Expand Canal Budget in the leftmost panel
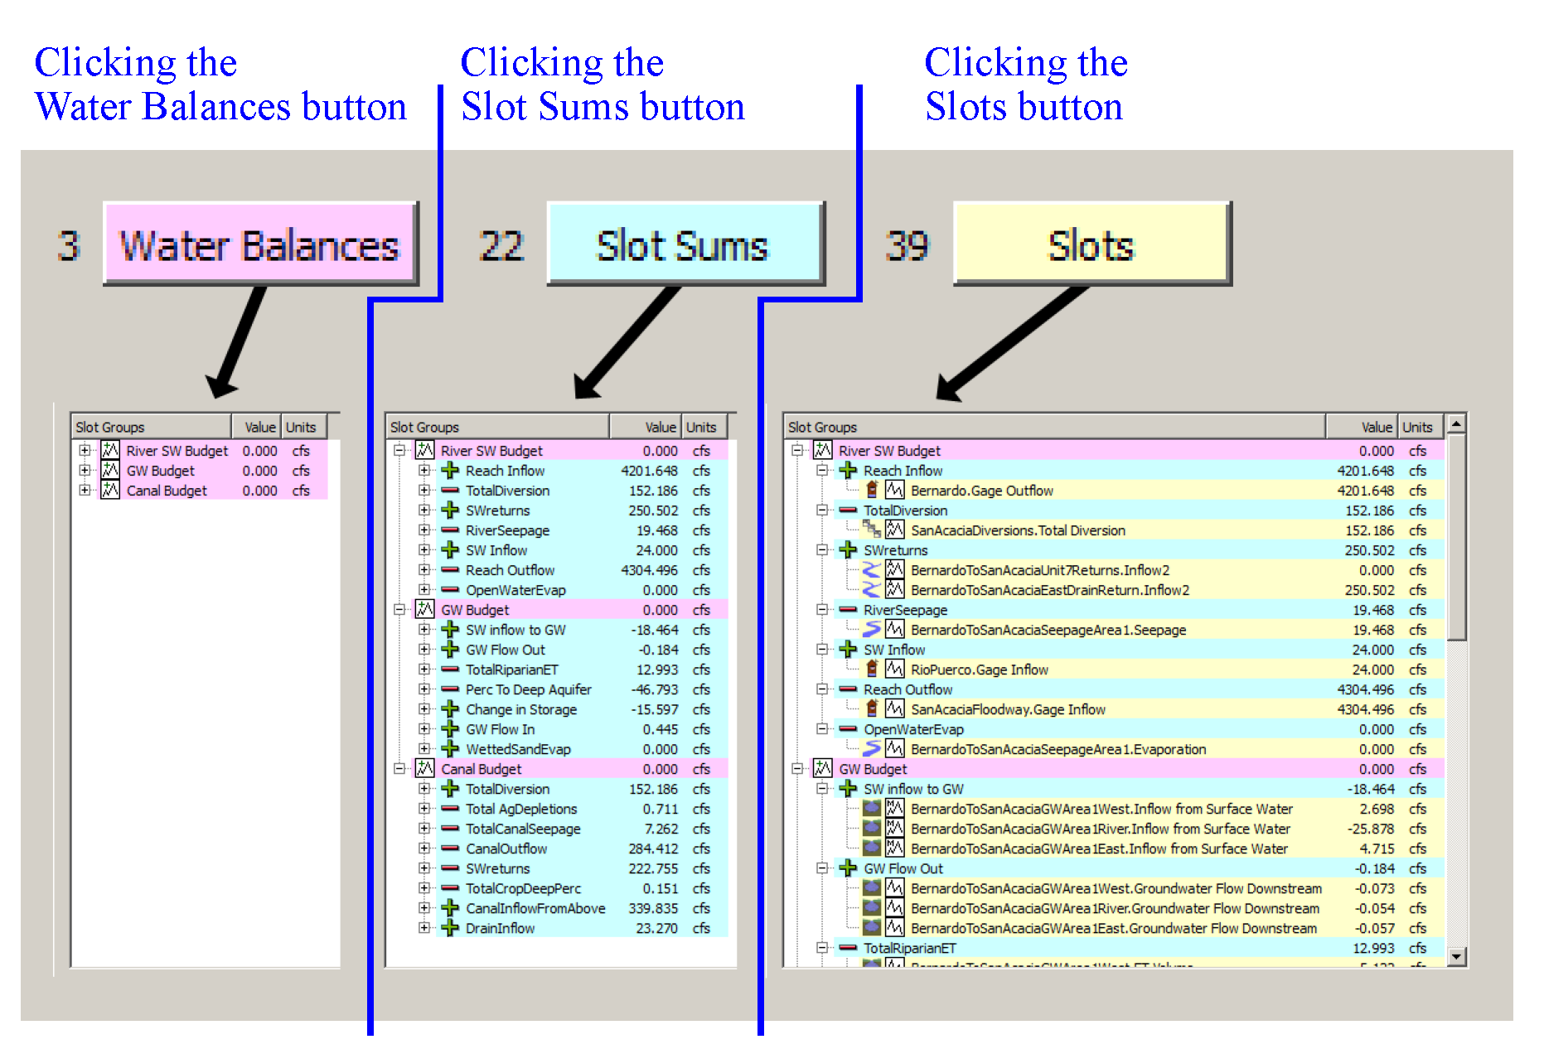 [85, 491]
